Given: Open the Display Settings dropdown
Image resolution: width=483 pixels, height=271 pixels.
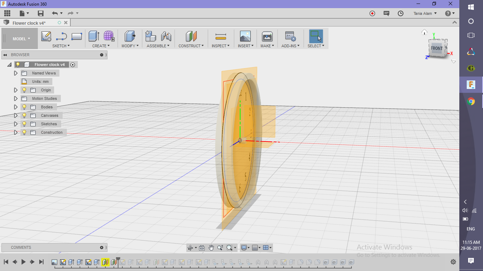Looking at the screenshot, I should tap(245, 248).
